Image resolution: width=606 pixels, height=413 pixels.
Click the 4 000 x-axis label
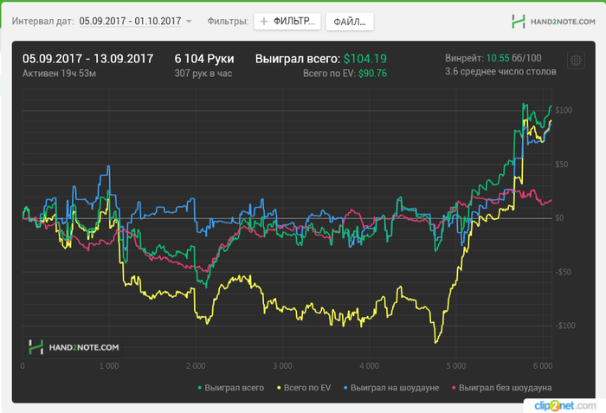[369, 366]
